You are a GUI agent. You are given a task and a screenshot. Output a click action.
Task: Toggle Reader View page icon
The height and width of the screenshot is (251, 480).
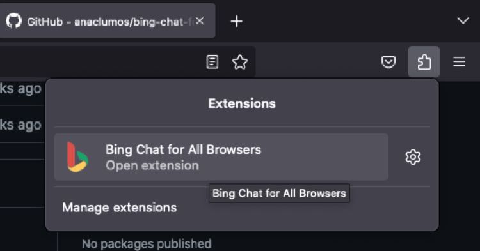212,62
